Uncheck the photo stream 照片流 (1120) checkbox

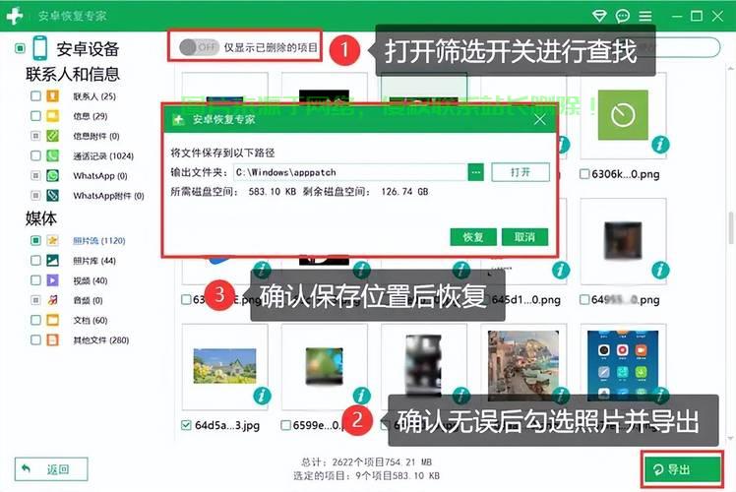point(35,240)
